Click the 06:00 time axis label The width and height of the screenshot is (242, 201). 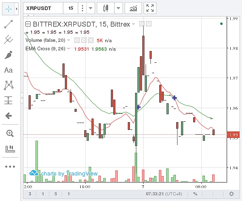200,187
